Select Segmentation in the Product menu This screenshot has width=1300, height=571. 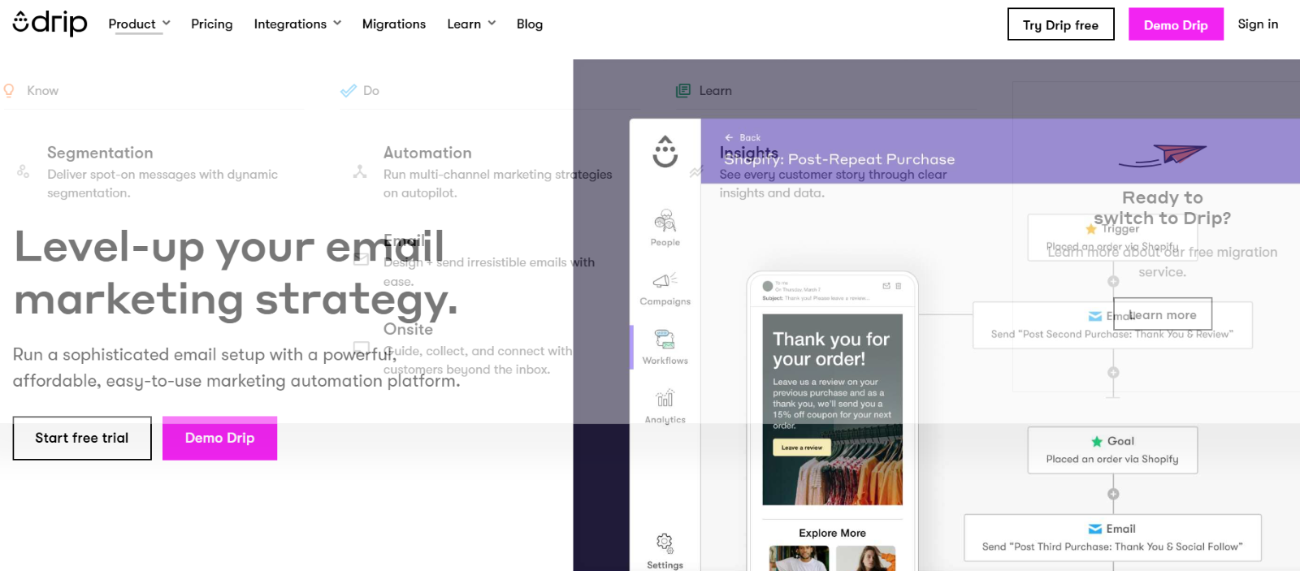pyautogui.click(x=100, y=153)
